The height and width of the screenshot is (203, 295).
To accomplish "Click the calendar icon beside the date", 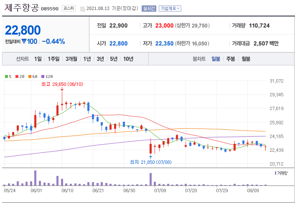I will [x=83, y=9].
